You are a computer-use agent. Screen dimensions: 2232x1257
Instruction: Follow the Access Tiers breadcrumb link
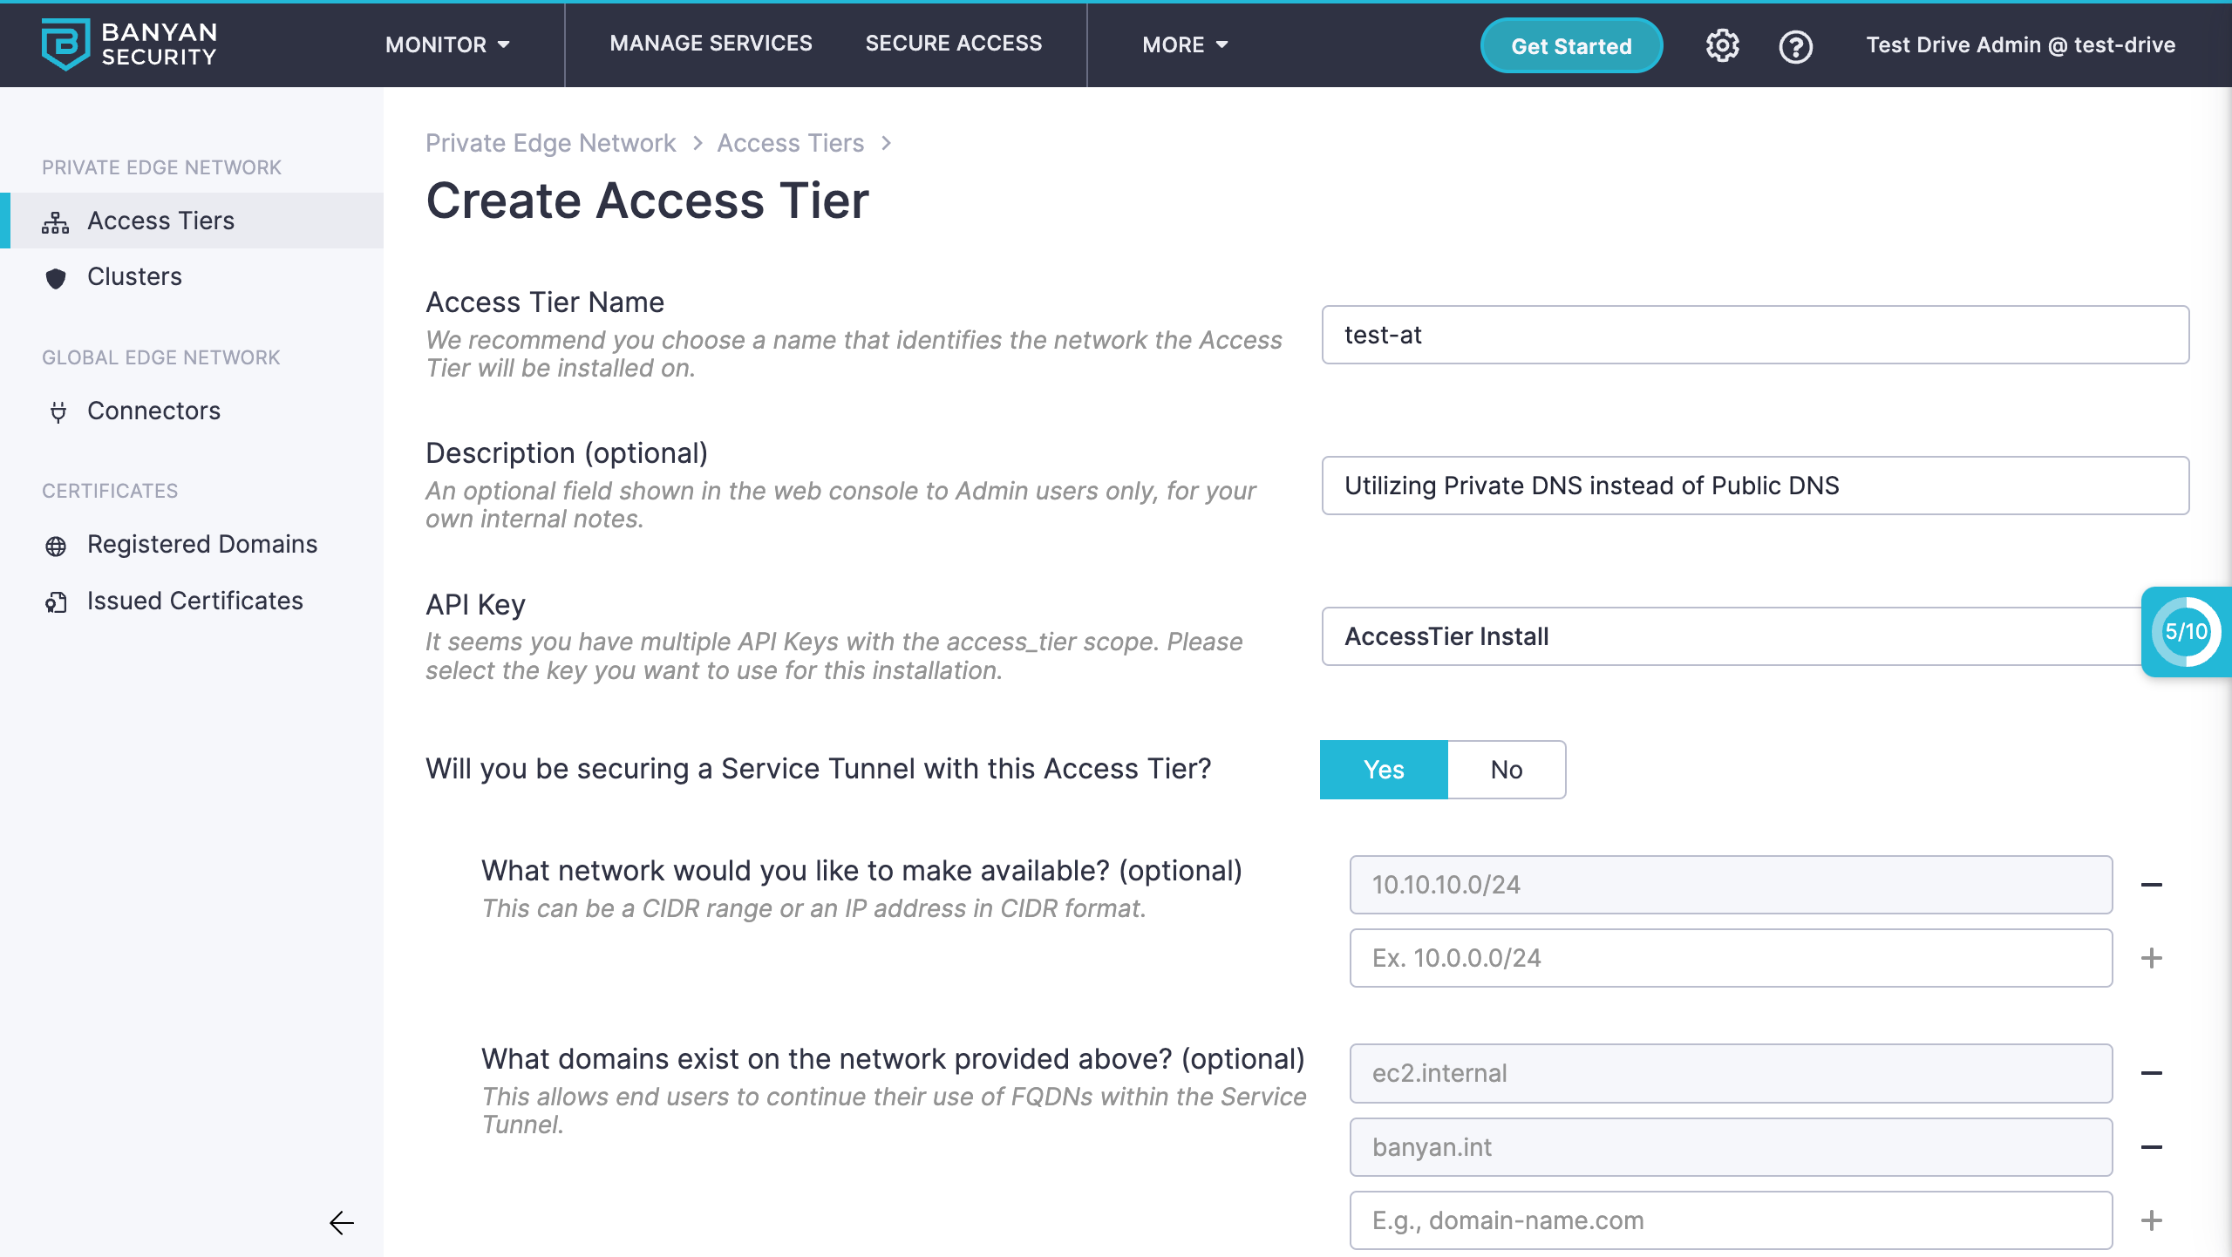(790, 143)
